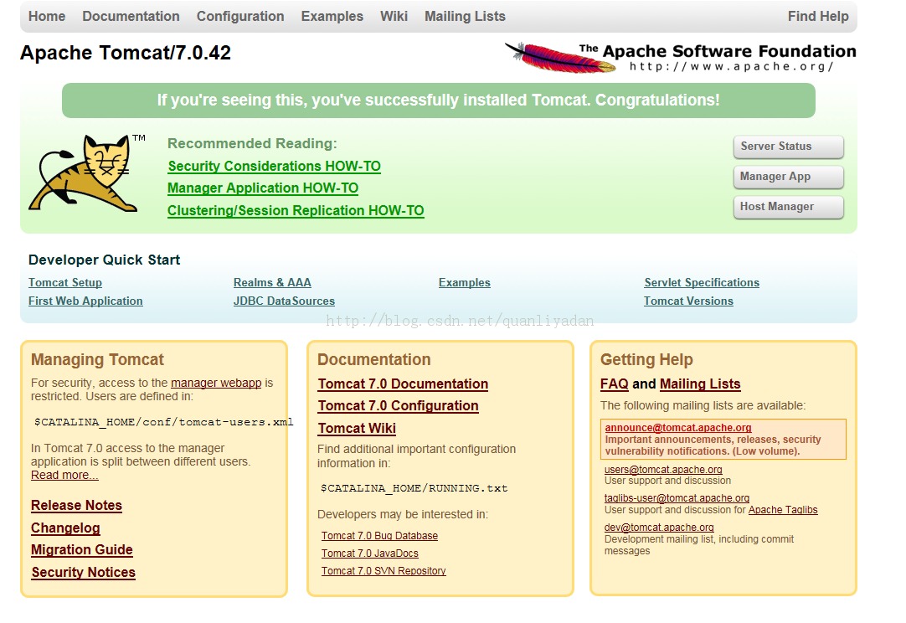Go to Configuration in the top nav
The width and height of the screenshot is (906, 623).
[x=240, y=16]
